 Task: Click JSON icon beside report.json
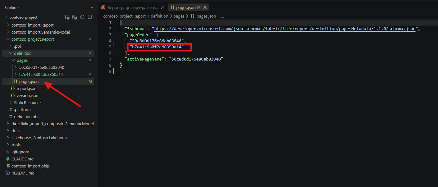click(x=13, y=88)
